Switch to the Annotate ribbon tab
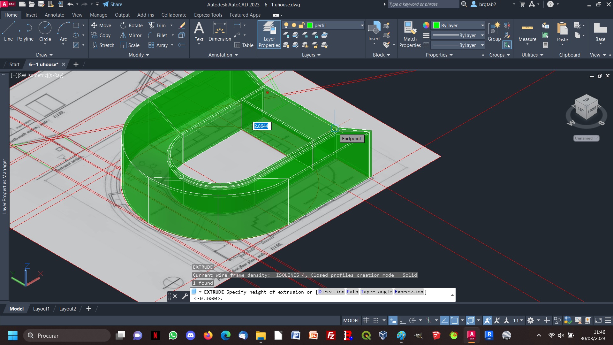613x345 pixels. tap(54, 15)
